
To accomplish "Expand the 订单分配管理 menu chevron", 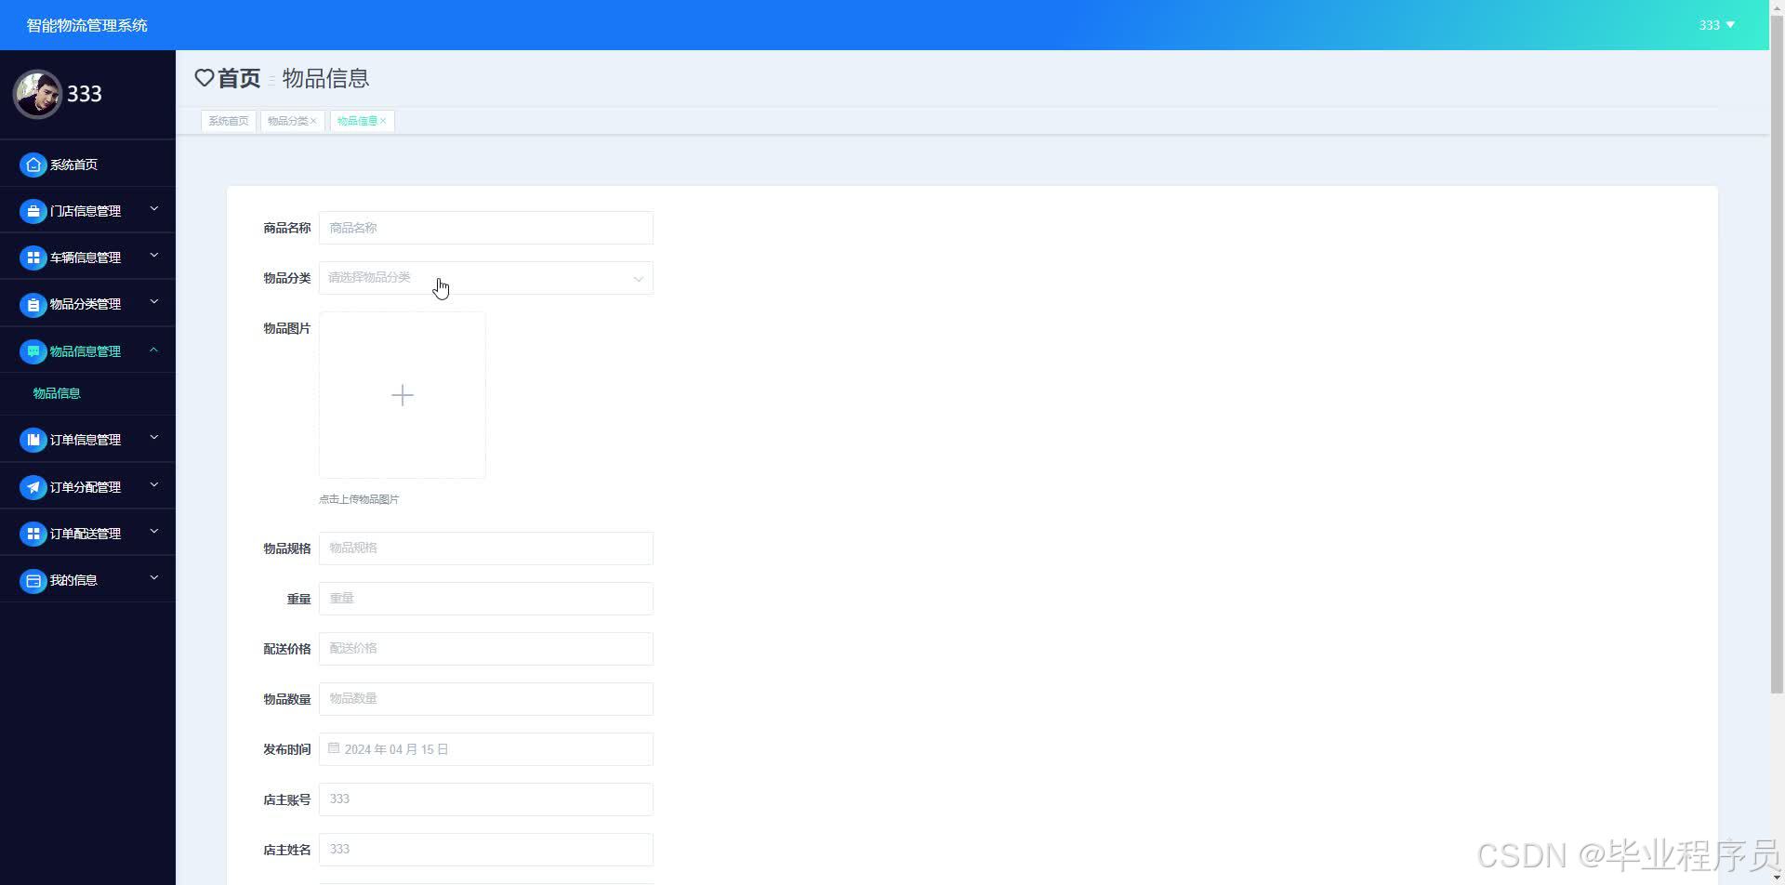I will coord(154,485).
